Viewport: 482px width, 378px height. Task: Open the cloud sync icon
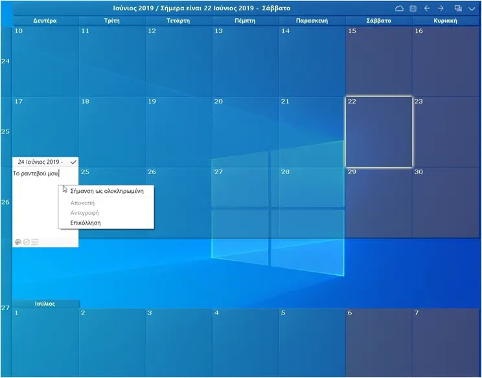399,8
